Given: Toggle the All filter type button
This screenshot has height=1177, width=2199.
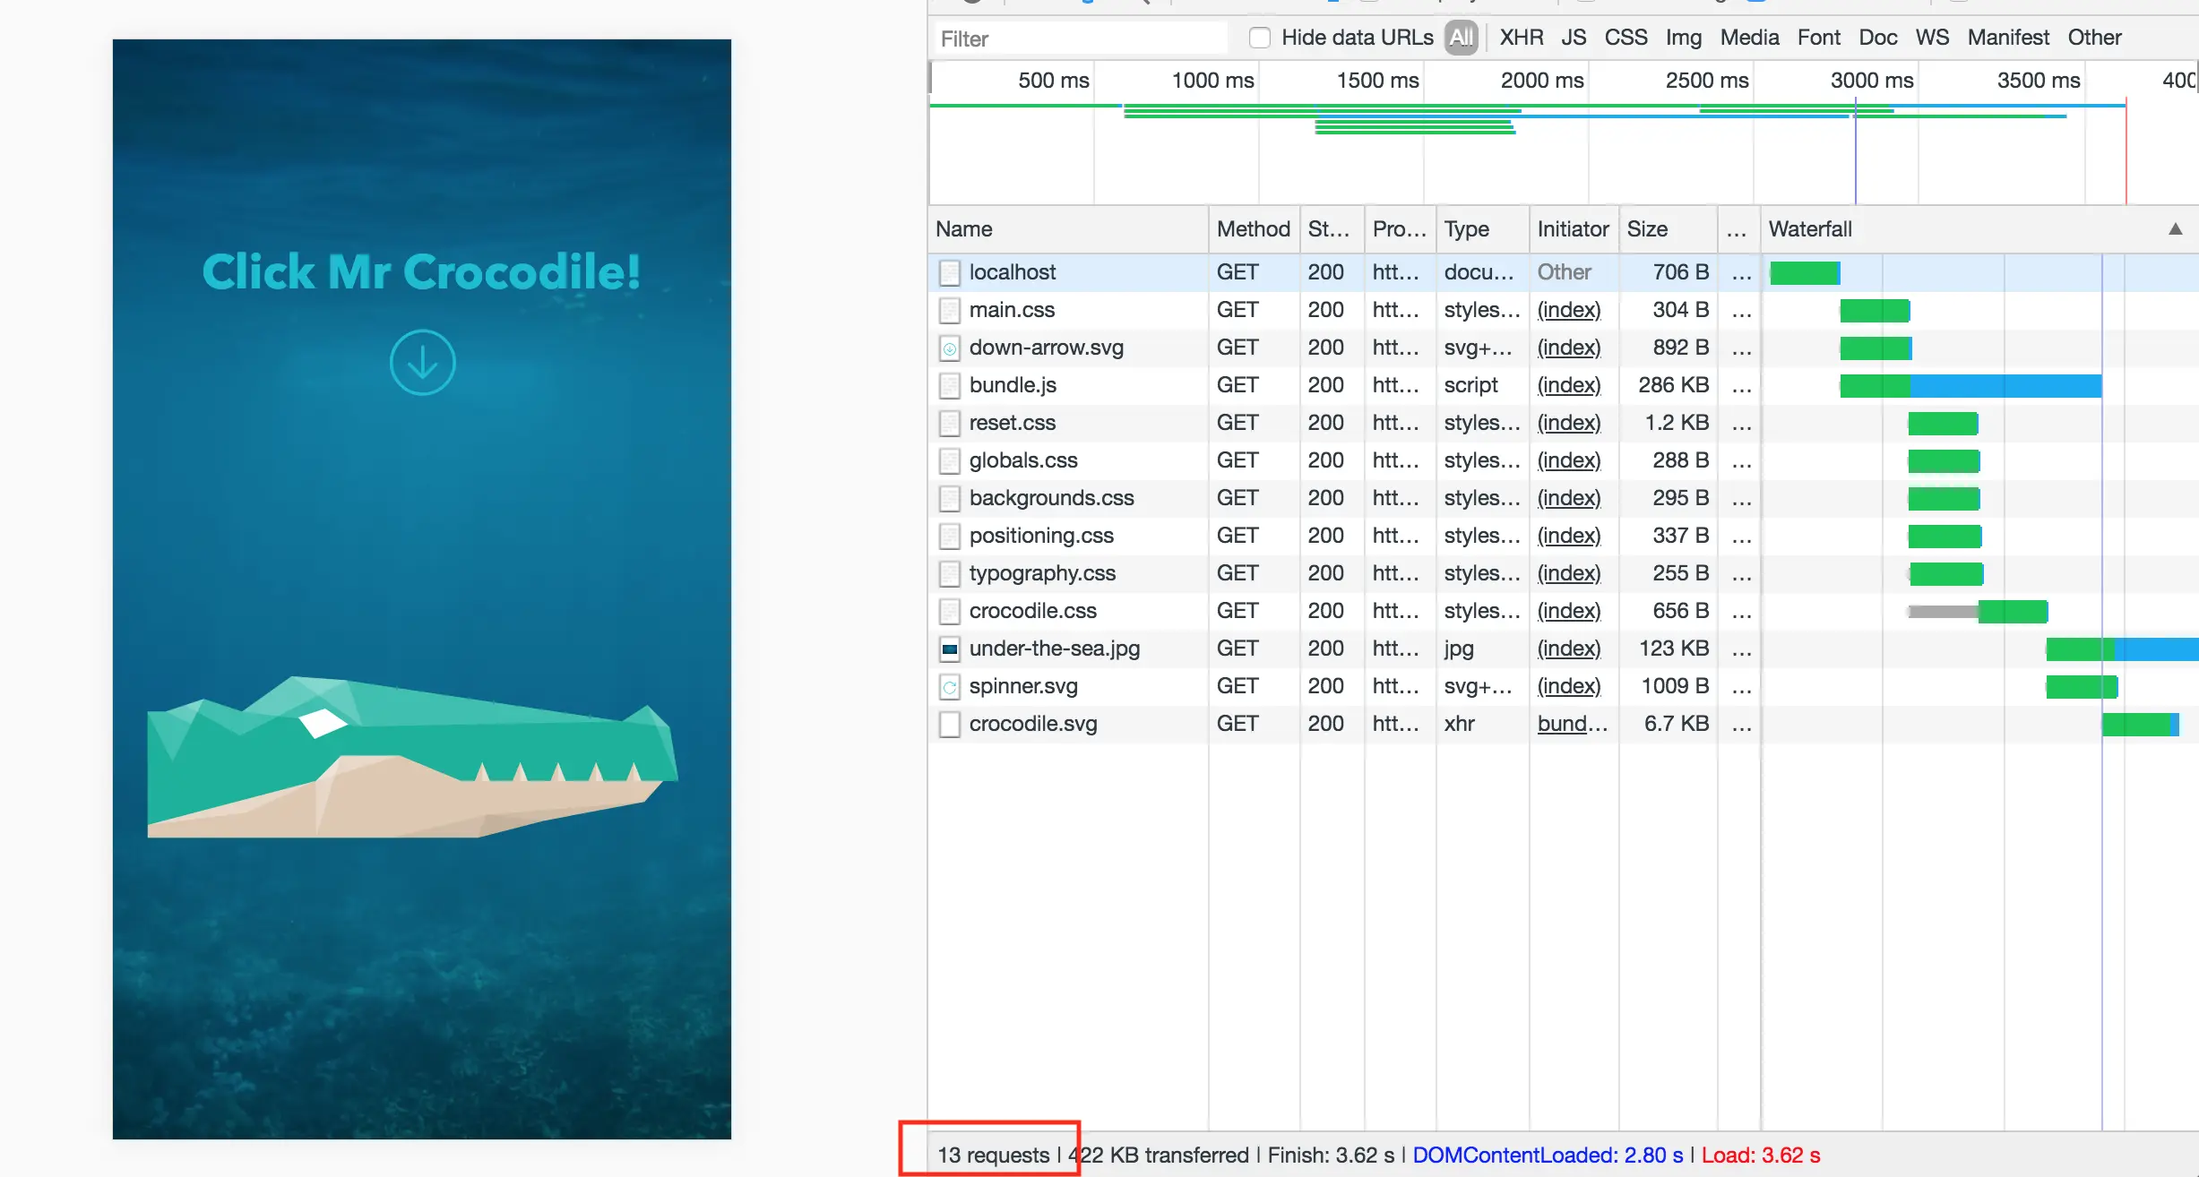Looking at the screenshot, I should (1461, 38).
